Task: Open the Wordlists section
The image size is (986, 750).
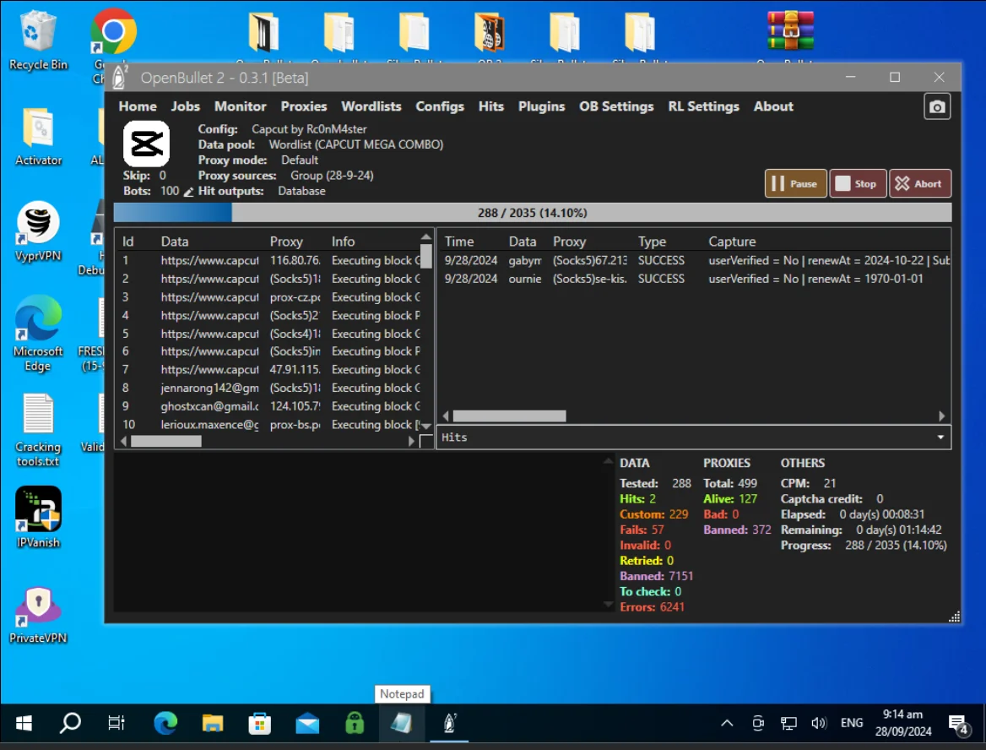Action: [x=371, y=106]
